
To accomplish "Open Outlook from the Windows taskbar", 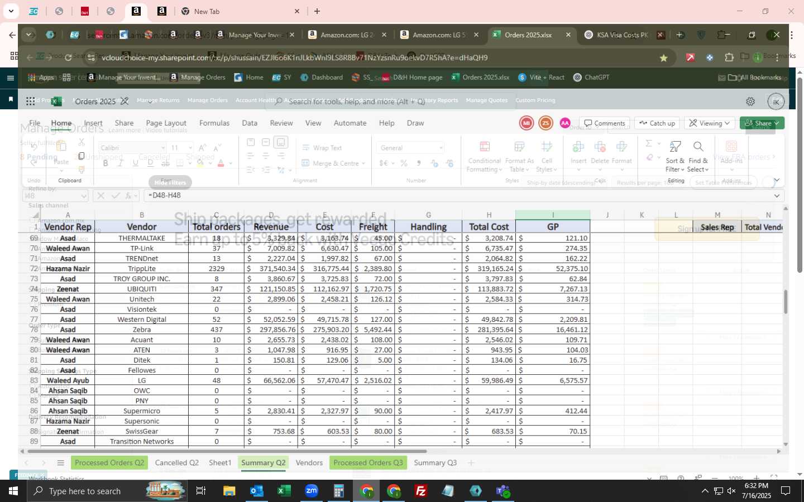I will (256, 491).
